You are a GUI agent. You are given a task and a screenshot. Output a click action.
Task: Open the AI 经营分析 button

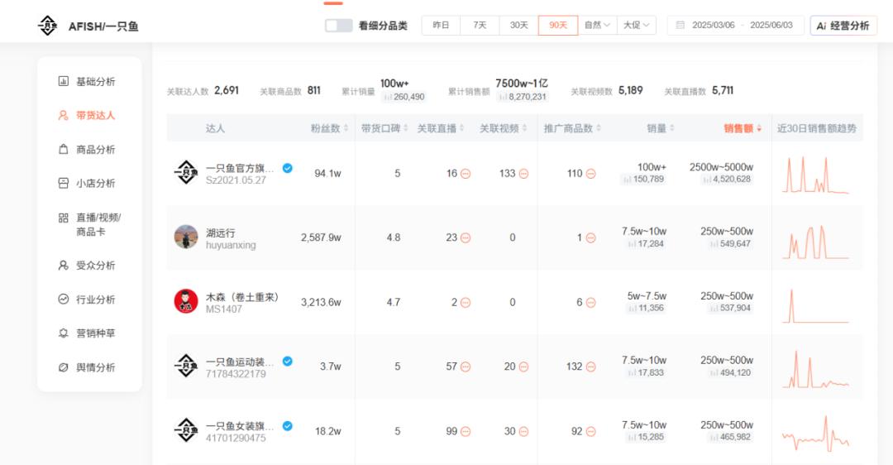843,26
